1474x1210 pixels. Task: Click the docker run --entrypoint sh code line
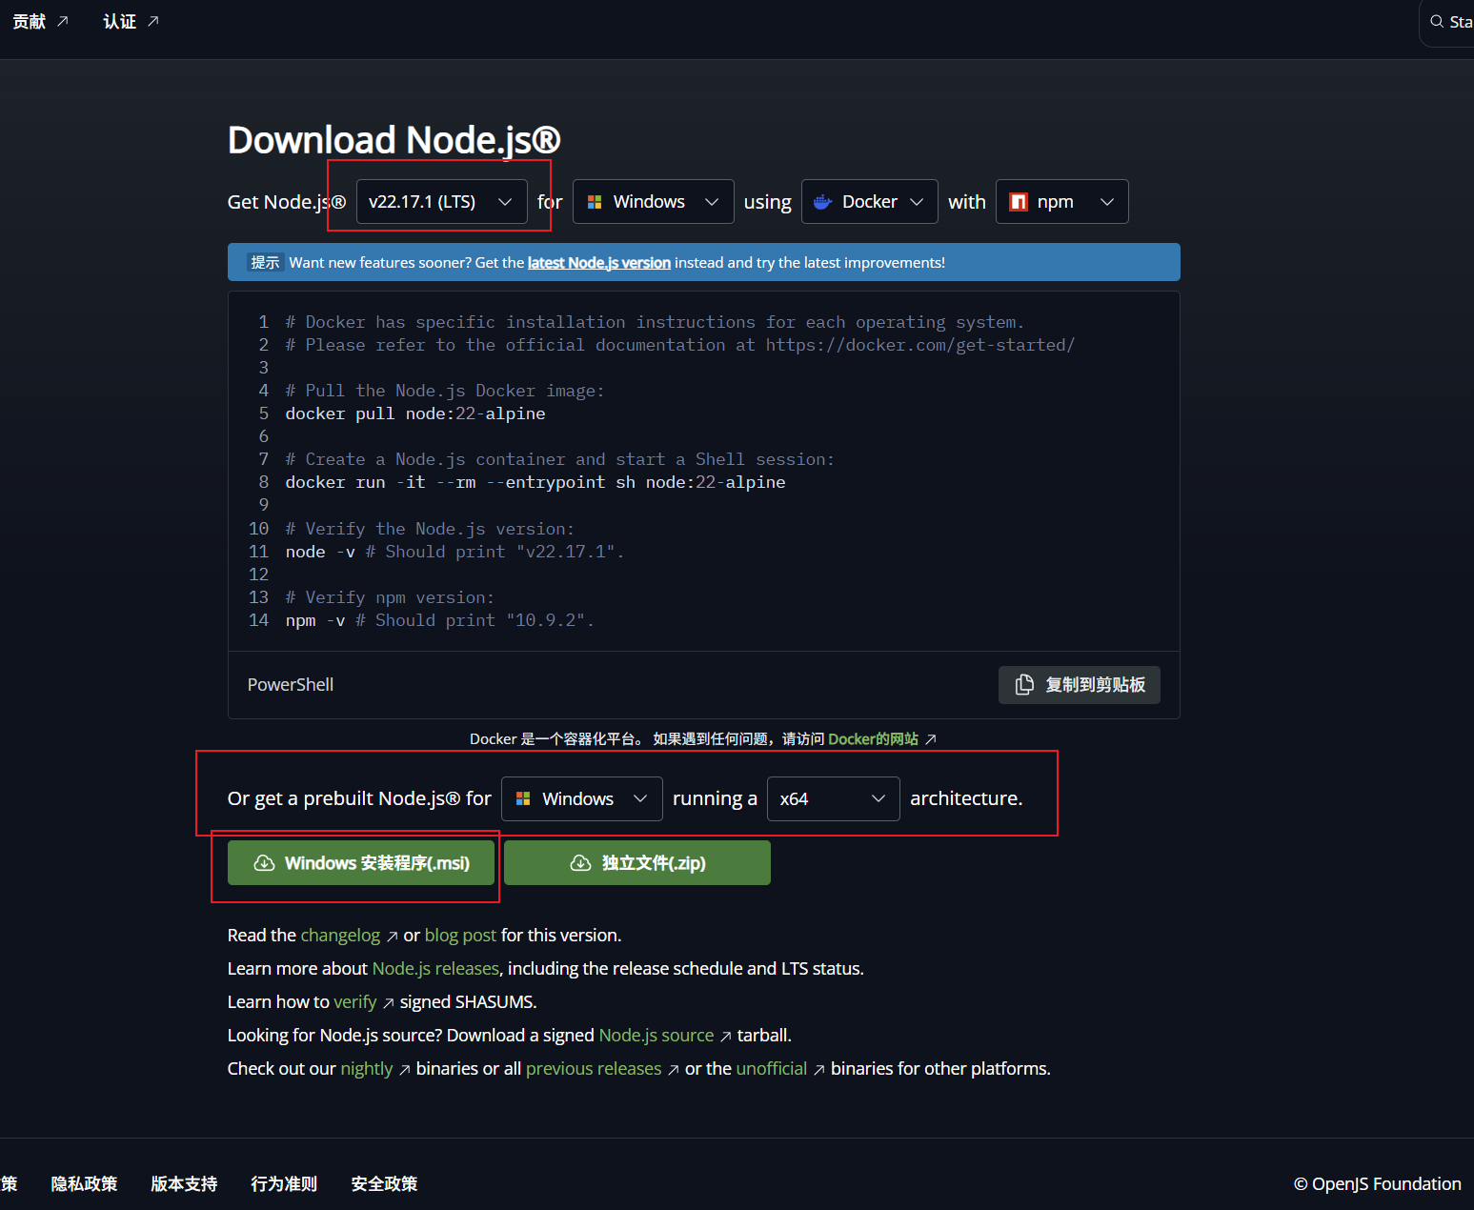point(535,482)
